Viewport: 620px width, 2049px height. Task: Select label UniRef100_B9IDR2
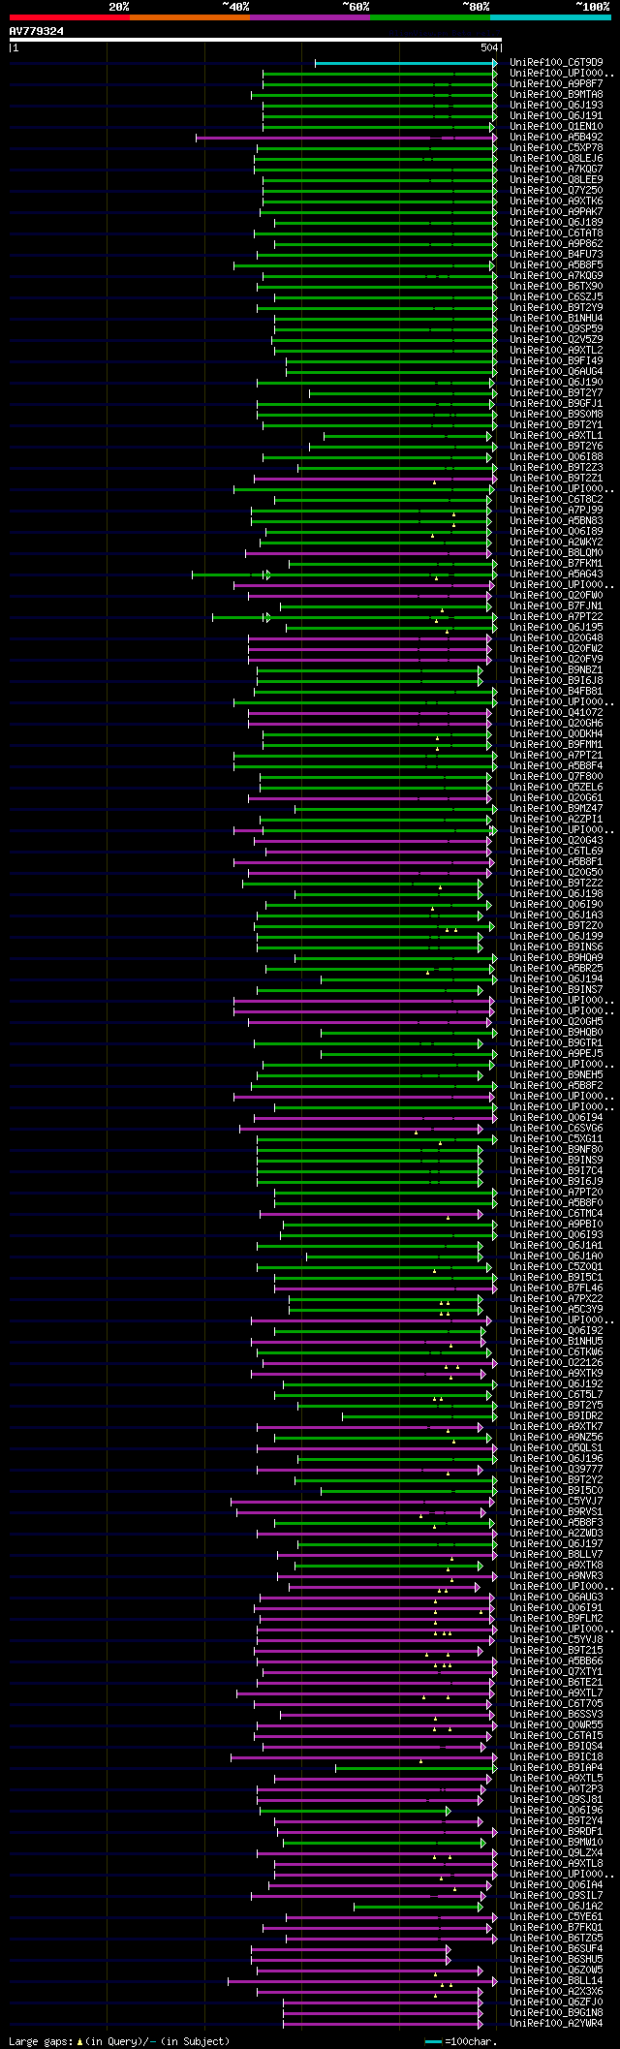pos(556,1416)
